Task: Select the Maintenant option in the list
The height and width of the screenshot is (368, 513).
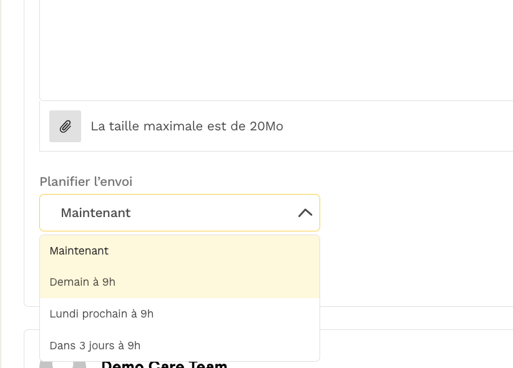Action: click(79, 251)
